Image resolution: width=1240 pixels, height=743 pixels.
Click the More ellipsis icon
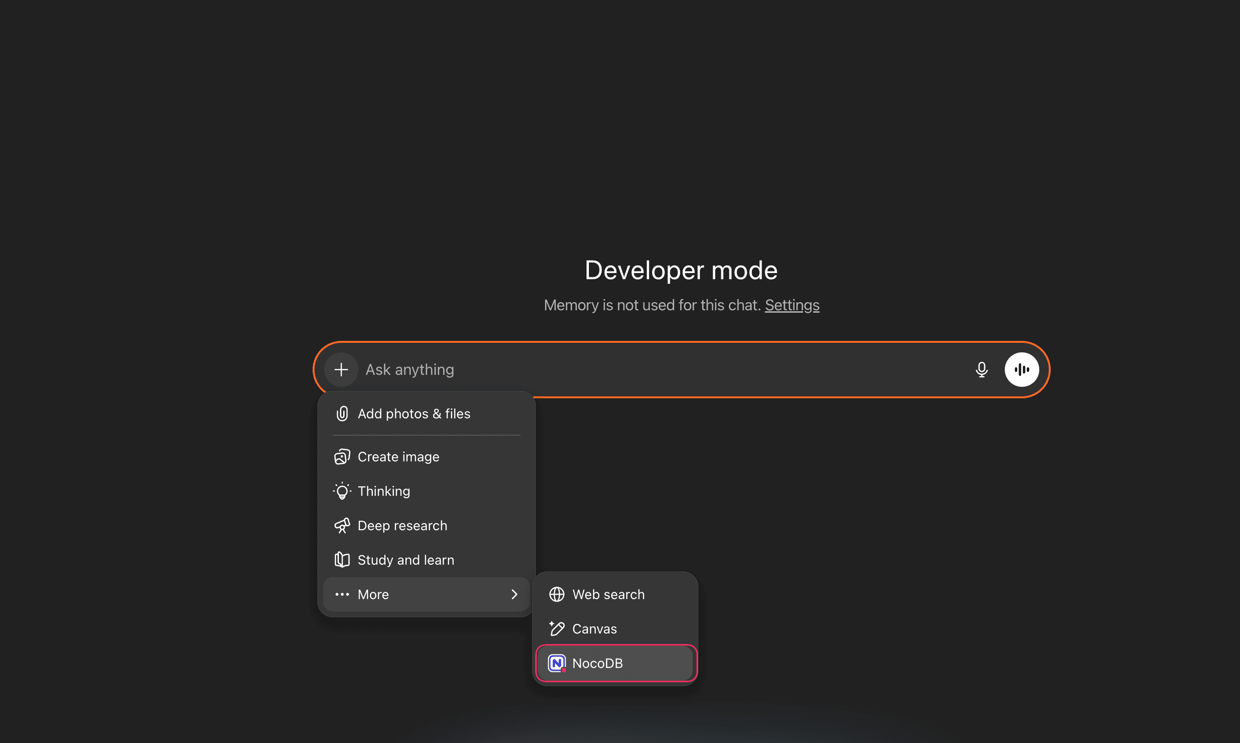point(342,594)
